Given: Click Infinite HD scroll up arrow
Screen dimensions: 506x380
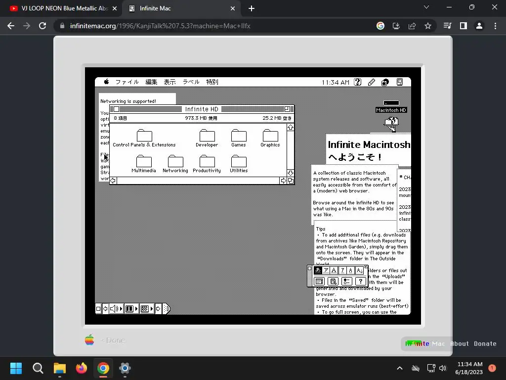Looking at the screenshot, I should (291, 127).
